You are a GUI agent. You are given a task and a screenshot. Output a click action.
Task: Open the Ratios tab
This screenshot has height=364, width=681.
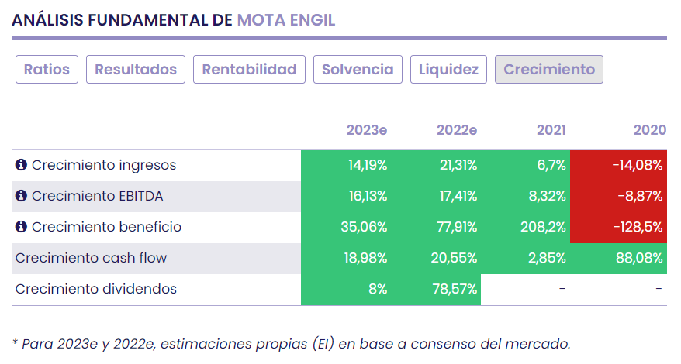pyautogui.click(x=47, y=69)
